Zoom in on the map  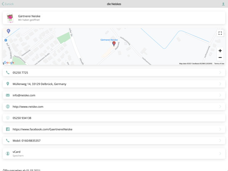click(220, 51)
